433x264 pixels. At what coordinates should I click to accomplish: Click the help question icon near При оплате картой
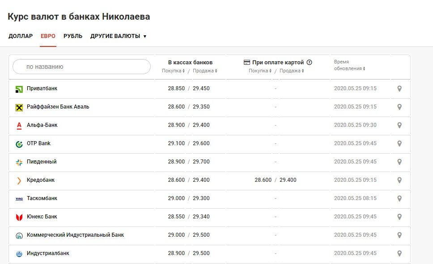pyautogui.click(x=309, y=63)
